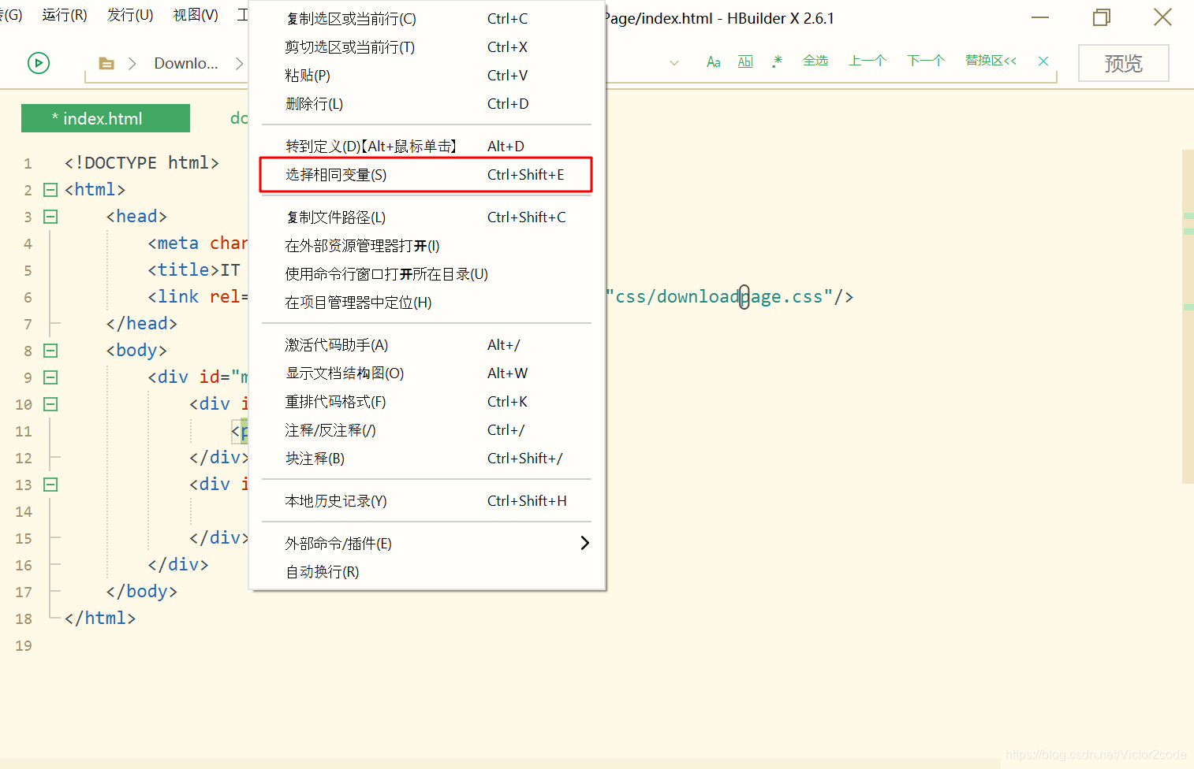This screenshot has width=1194, height=769.
Task: Collapse the div fold on line 9
Action: pyautogui.click(x=50, y=377)
